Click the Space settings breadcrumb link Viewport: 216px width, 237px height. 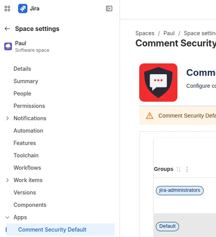[x=200, y=33]
